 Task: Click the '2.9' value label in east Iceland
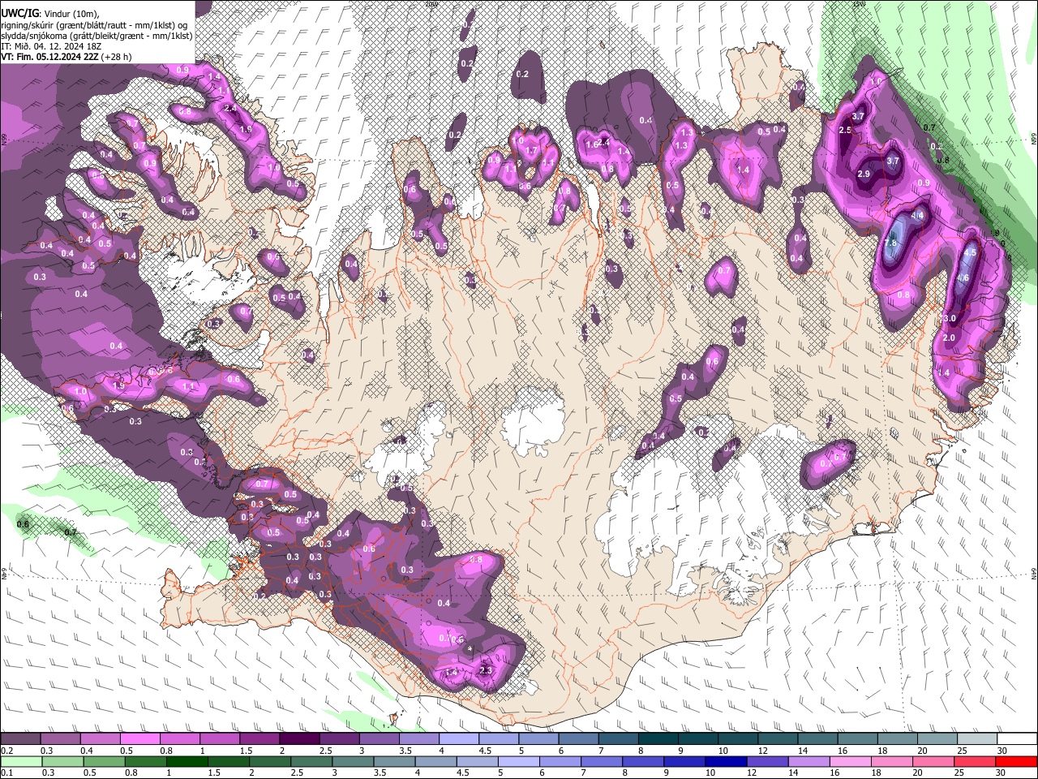[x=864, y=174]
